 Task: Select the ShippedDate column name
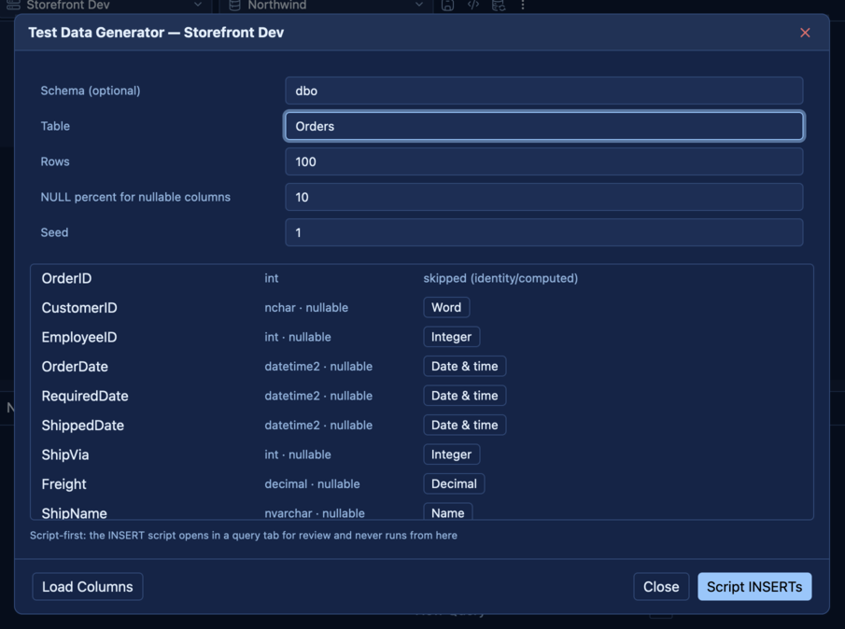[x=83, y=425]
